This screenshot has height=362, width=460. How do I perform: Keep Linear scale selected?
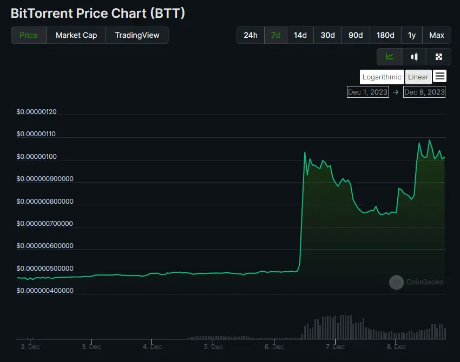[x=418, y=76]
